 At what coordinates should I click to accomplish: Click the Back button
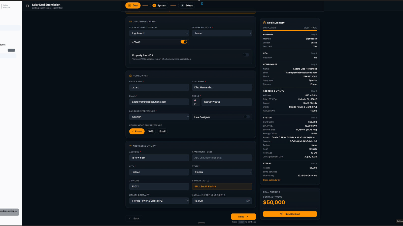(x=134, y=218)
